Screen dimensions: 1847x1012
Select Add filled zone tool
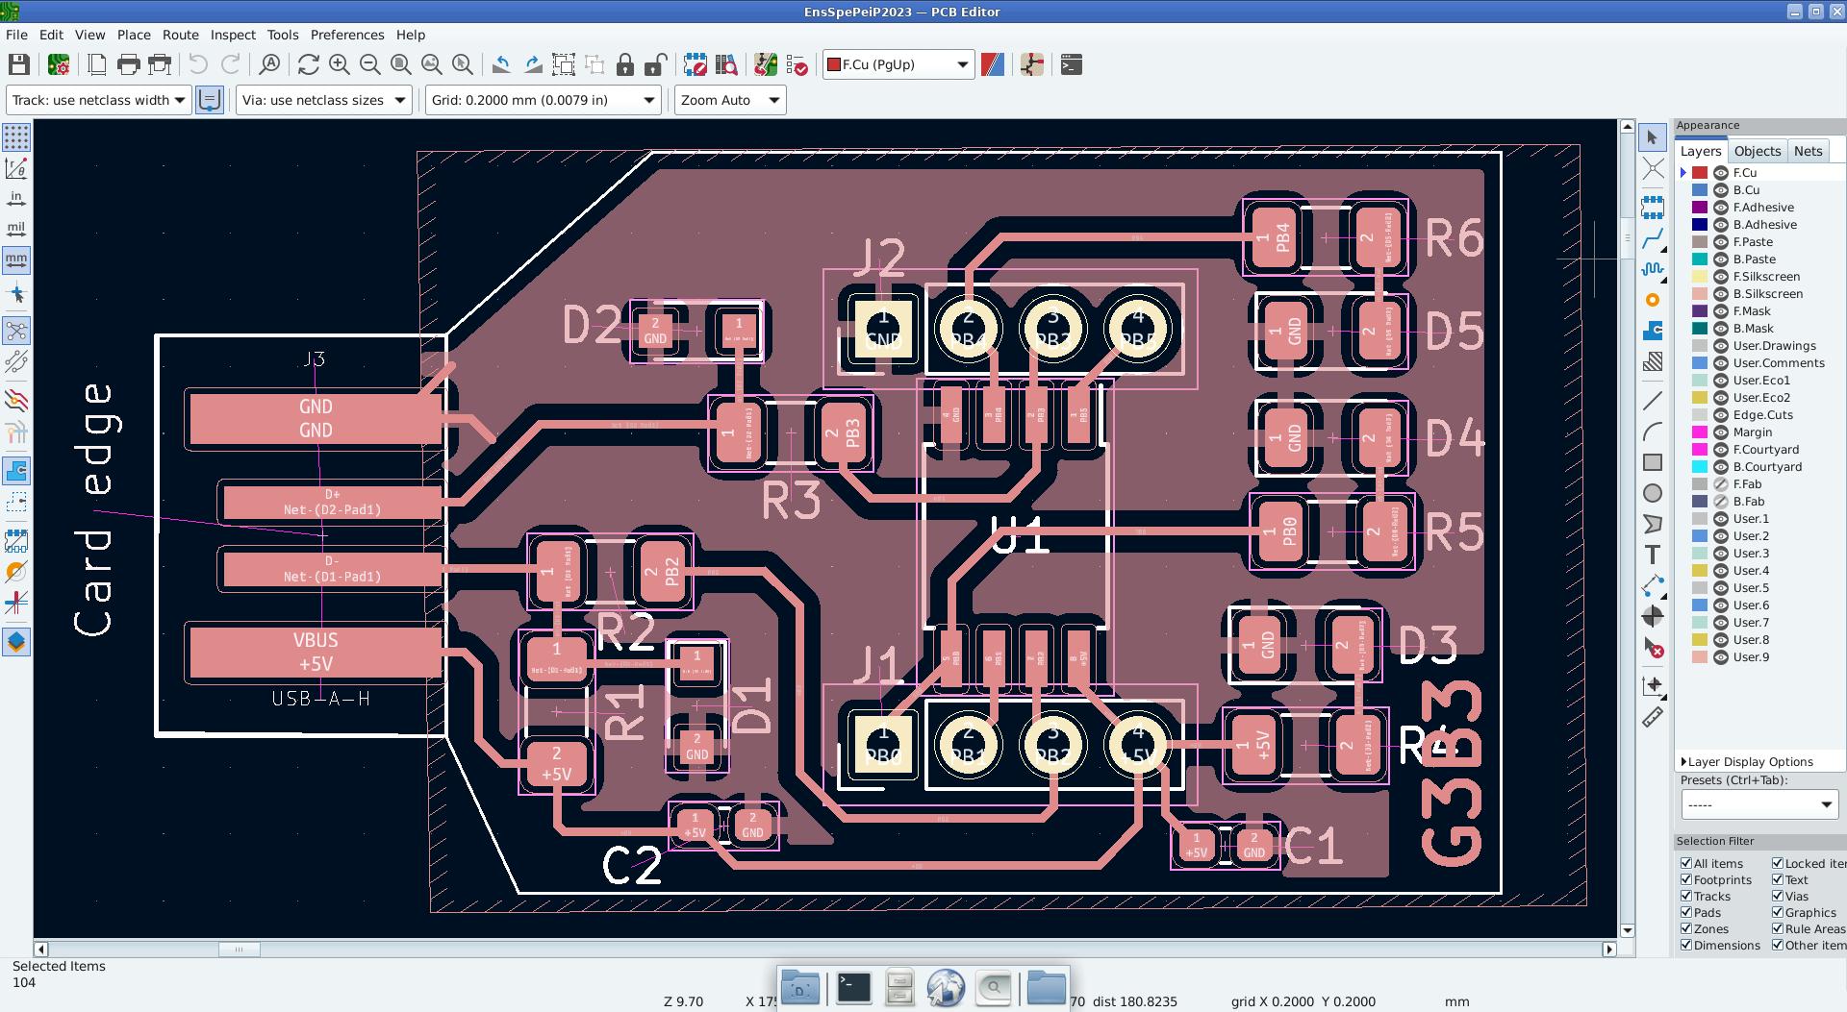click(x=1652, y=331)
